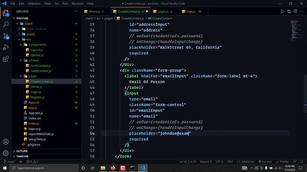Open the Selection menu

[x=34, y=3]
